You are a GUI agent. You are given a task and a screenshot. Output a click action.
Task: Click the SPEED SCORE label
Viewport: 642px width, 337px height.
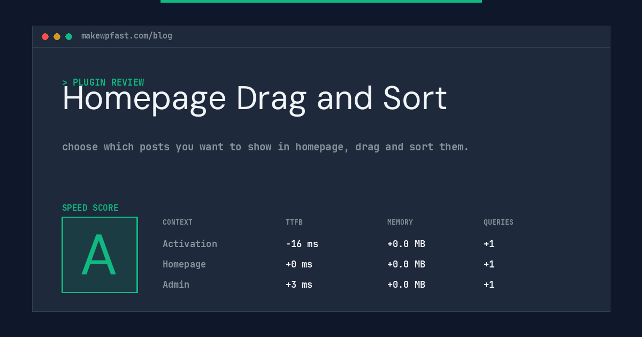90,208
